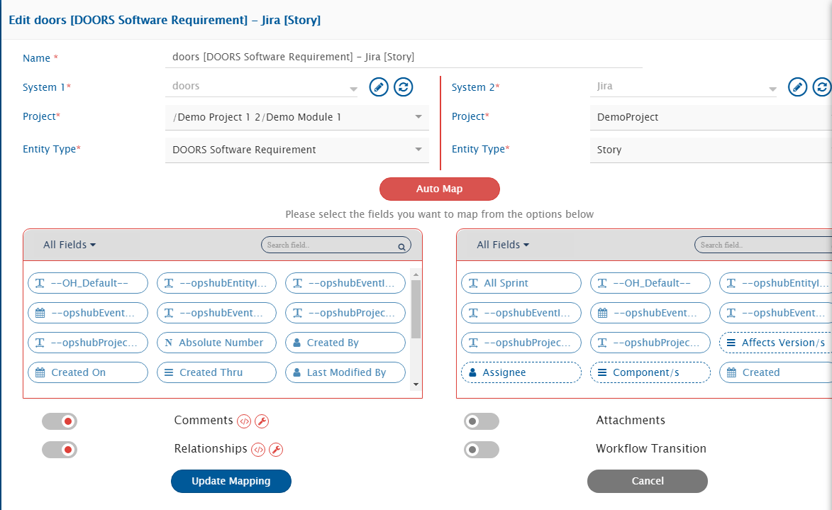
Task: Expand the right panel All Fields dropdown
Action: point(503,245)
